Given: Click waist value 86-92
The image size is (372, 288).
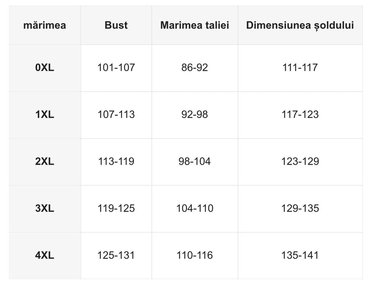Looking at the screenshot, I should (x=195, y=67).
